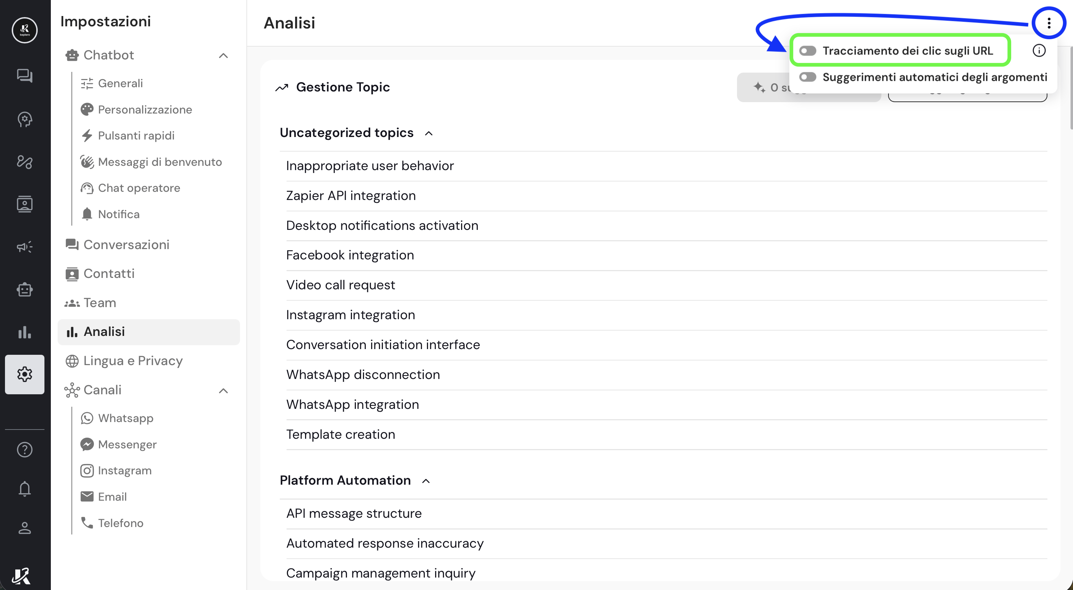This screenshot has height=590, width=1073.
Task: Collapse the Chatbot settings section
Action: [x=223, y=56]
